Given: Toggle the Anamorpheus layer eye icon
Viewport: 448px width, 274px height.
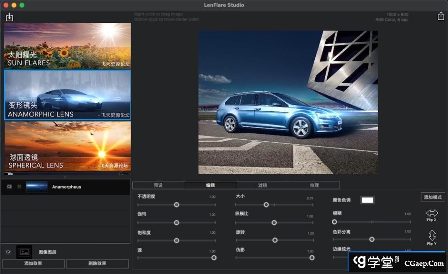Looking at the screenshot, I should (9, 187).
